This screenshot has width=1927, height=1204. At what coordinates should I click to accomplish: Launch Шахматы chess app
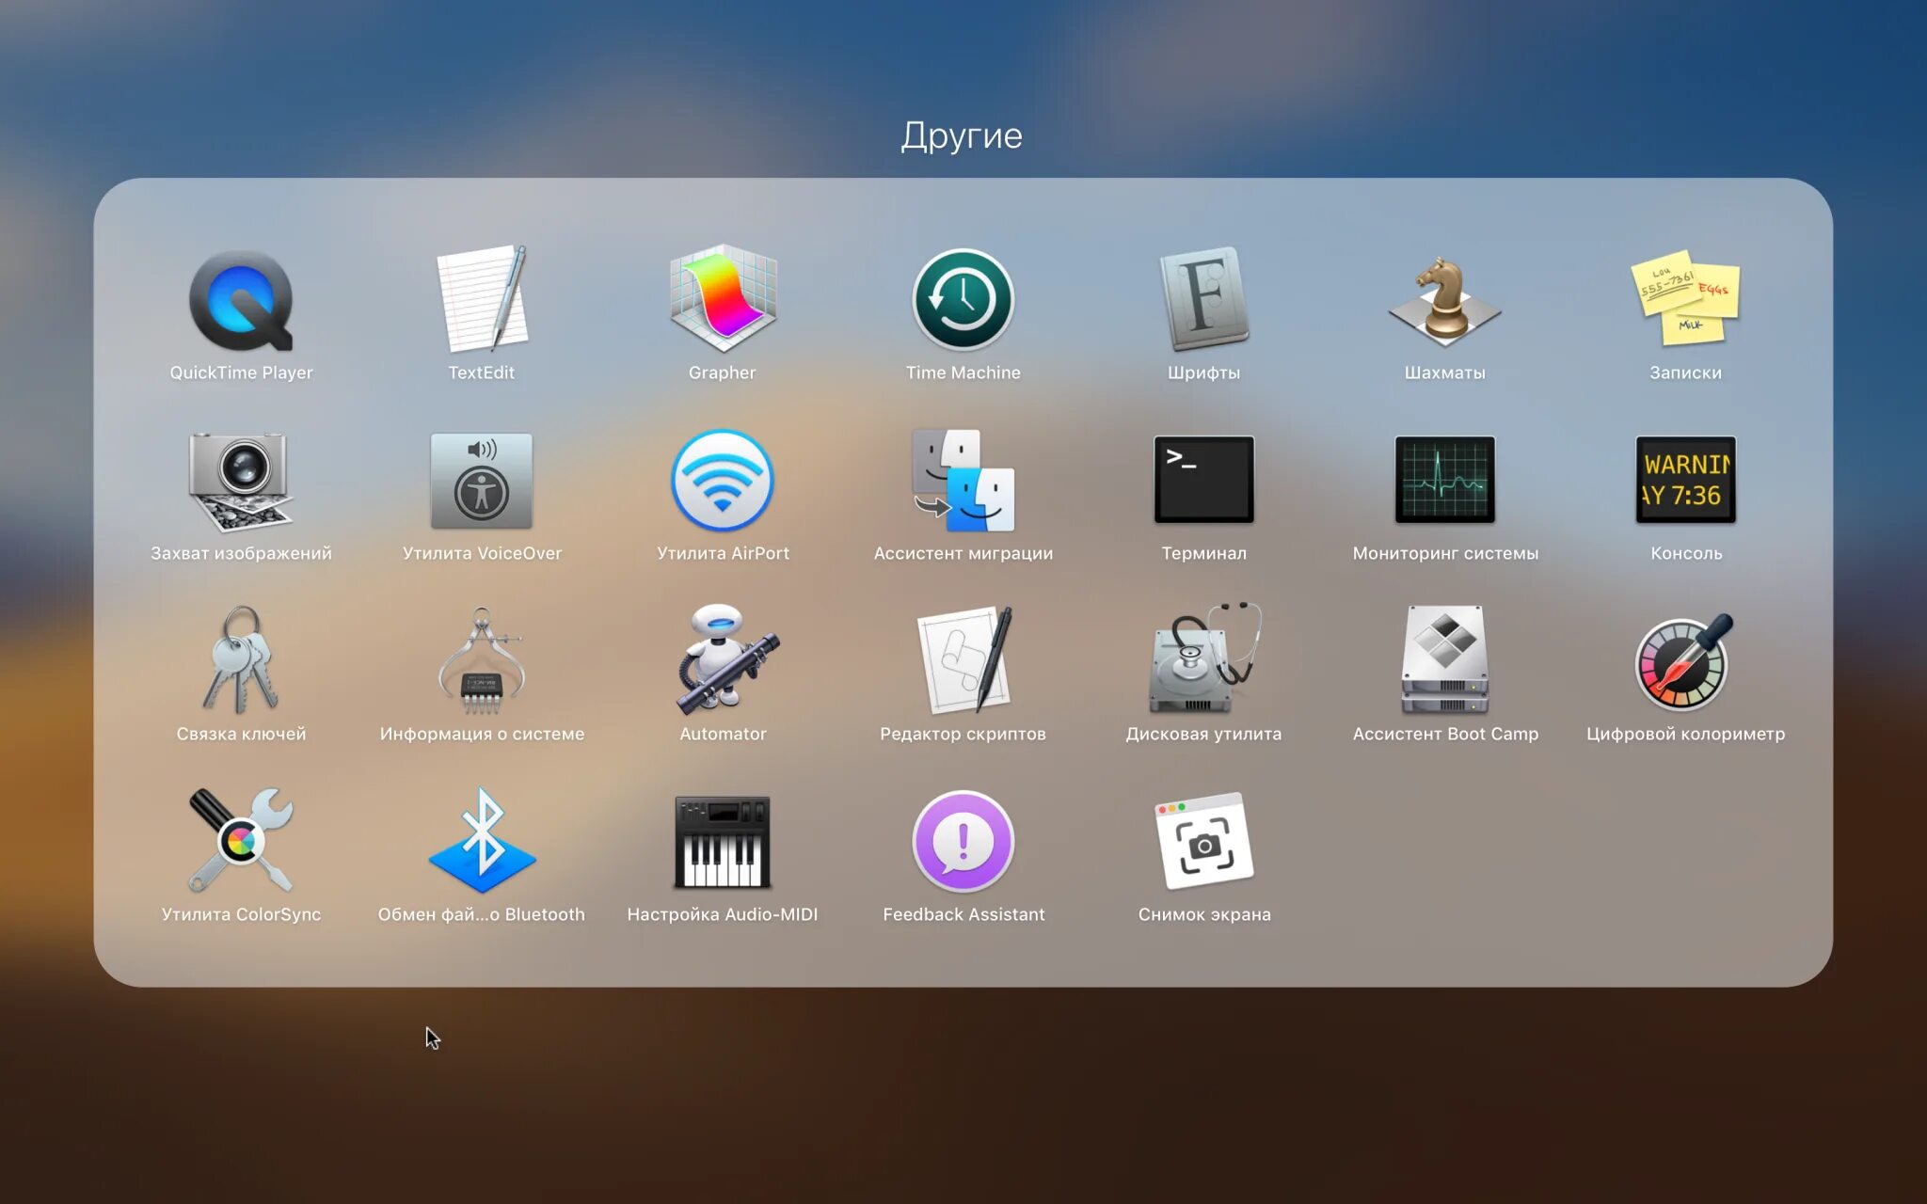(x=1444, y=301)
